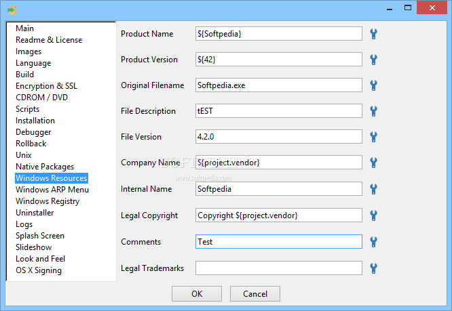
Task: Click the application icon in title bar
Action: click(12, 10)
